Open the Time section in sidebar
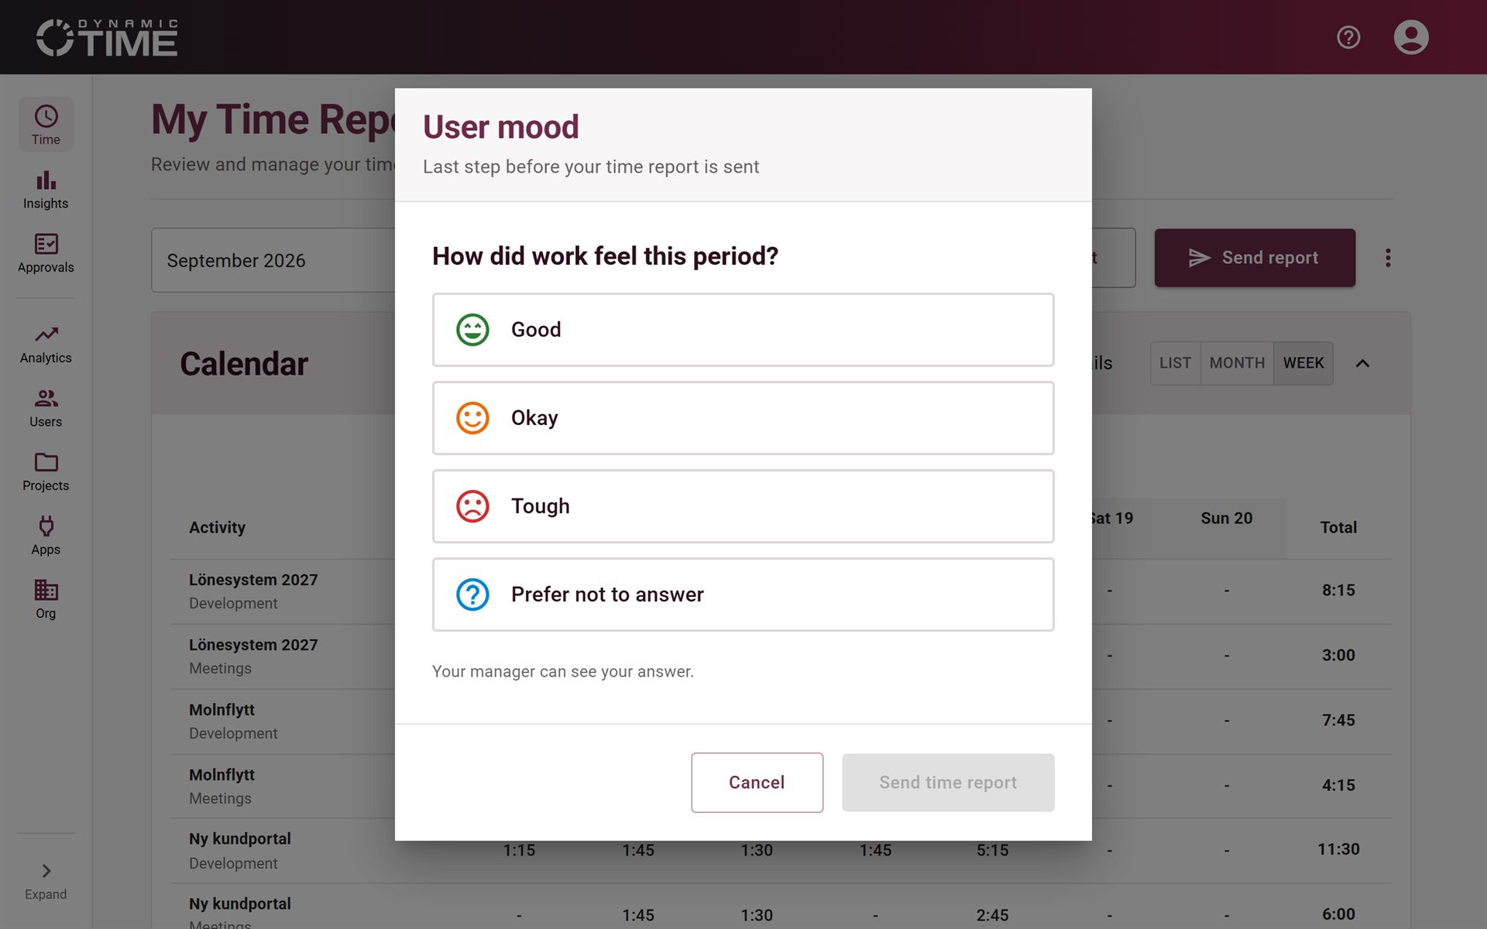Viewport: 1487px width, 929px height. click(46, 125)
